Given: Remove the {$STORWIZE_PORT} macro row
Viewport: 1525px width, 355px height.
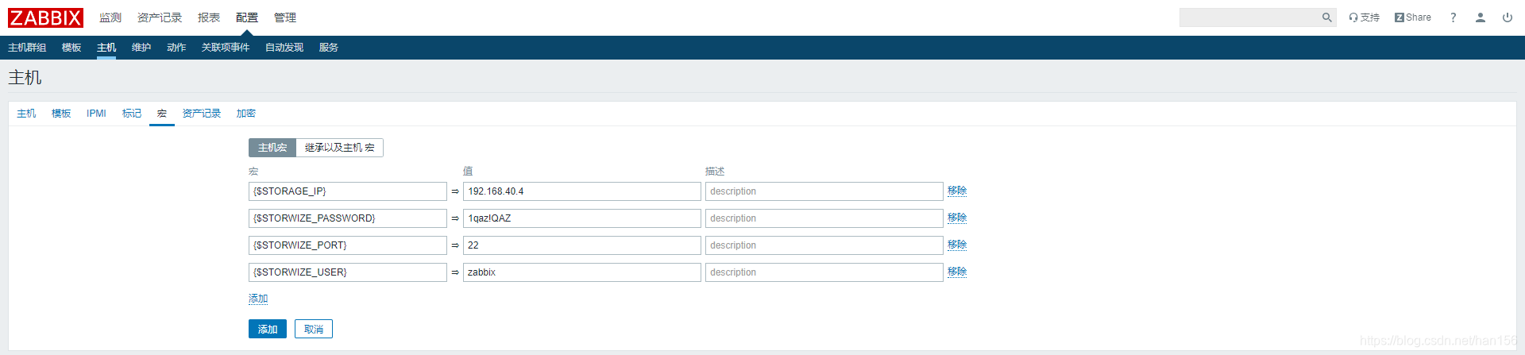Looking at the screenshot, I should pos(957,245).
